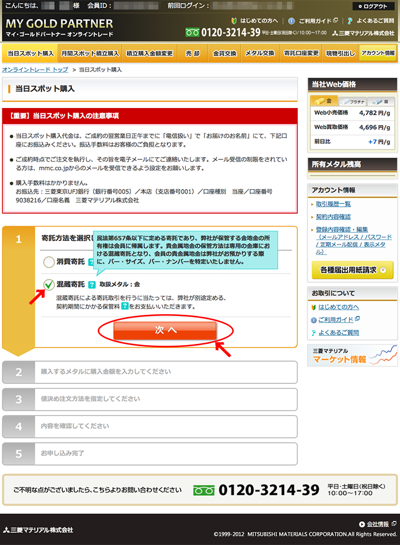Switch price panel to プラチナ tab
This screenshot has width=400, height=545.
(353, 101)
